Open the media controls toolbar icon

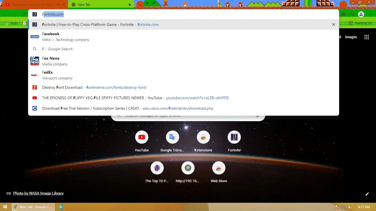352,14
